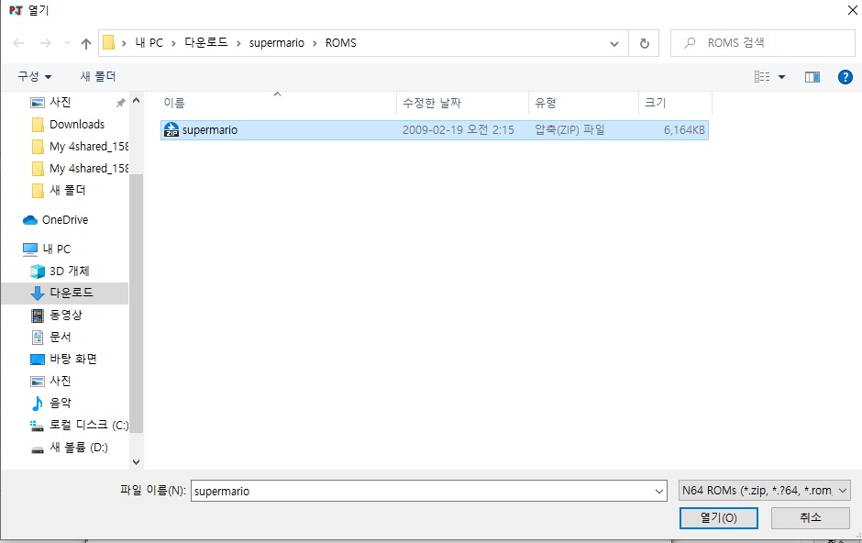Viewport: 862px width, 543px height.
Task: Select 내 PC in the navigation pane
Action: click(x=57, y=249)
